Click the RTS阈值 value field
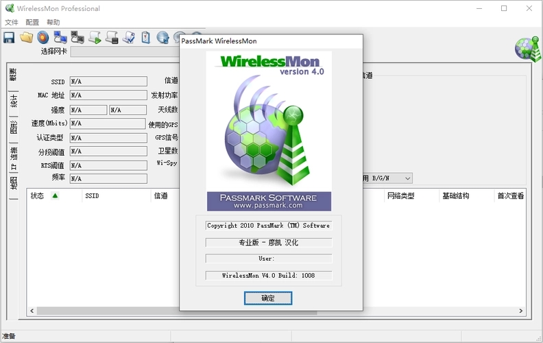 [108, 165]
